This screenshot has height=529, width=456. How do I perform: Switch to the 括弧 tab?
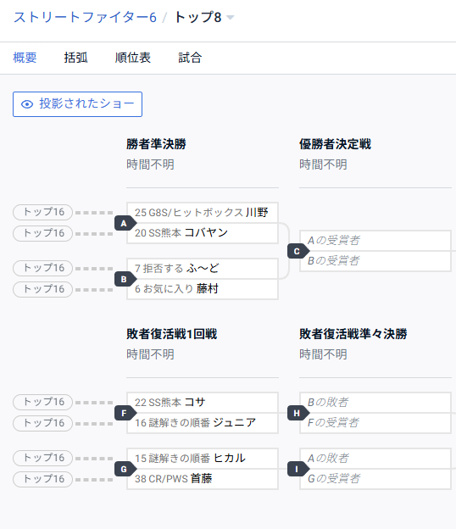[76, 58]
